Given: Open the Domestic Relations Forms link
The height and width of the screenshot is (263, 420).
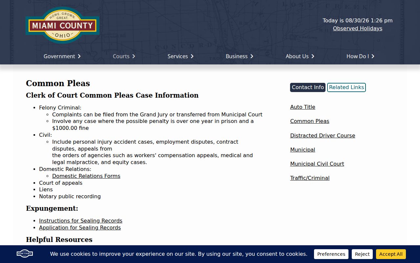Looking at the screenshot, I should click(86, 176).
